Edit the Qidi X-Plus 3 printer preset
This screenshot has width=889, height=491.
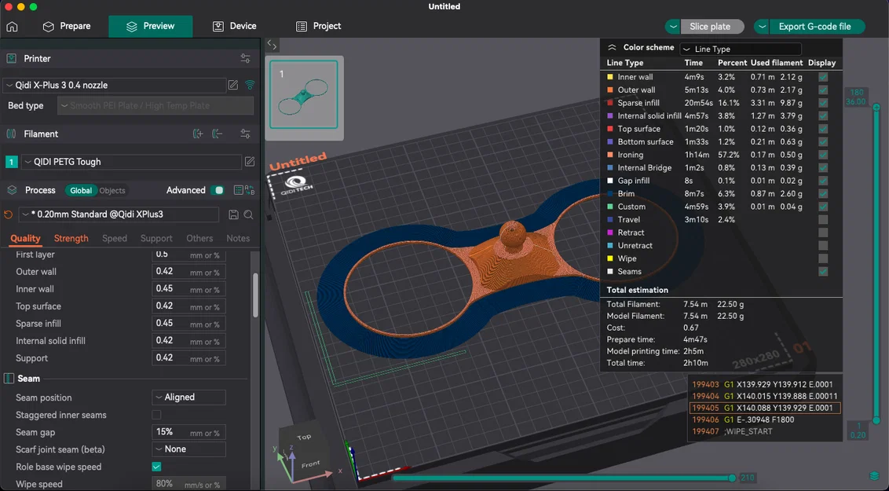tap(233, 85)
